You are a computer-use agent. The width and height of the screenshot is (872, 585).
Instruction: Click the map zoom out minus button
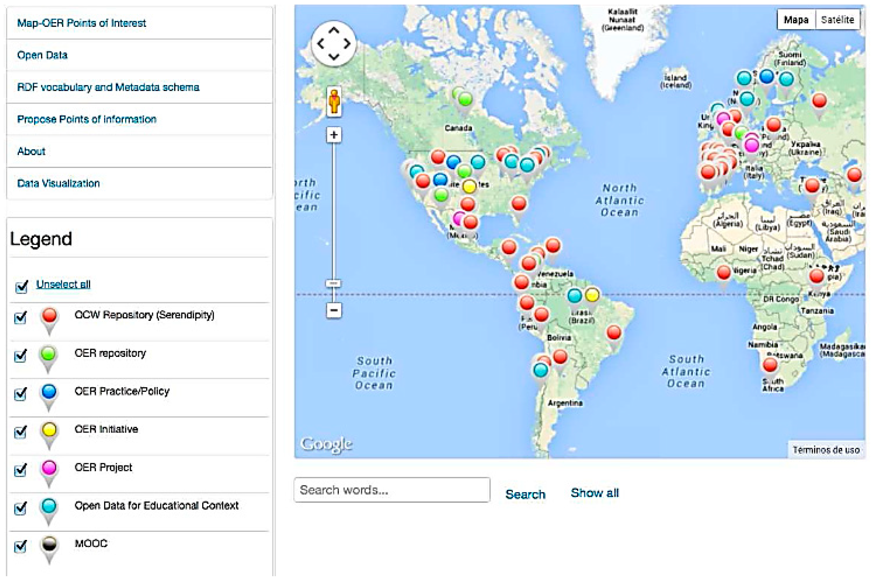pos(333,310)
